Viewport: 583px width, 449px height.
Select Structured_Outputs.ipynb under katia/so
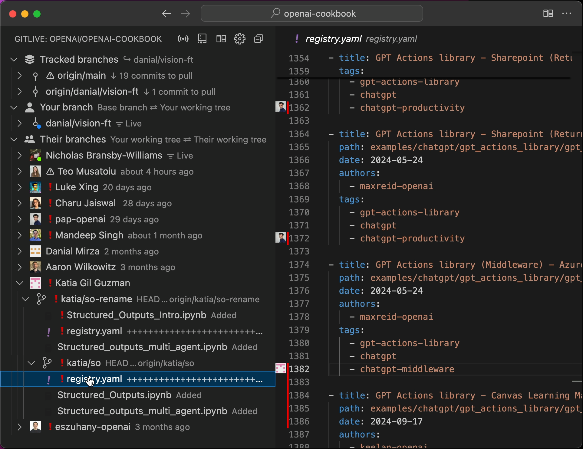point(114,395)
